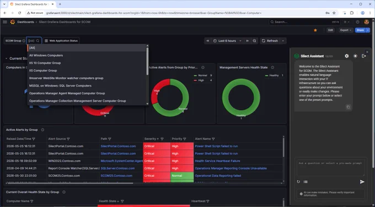Select All Windows Computers group
The image size is (375, 207).
pyautogui.click(x=87, y=56)
